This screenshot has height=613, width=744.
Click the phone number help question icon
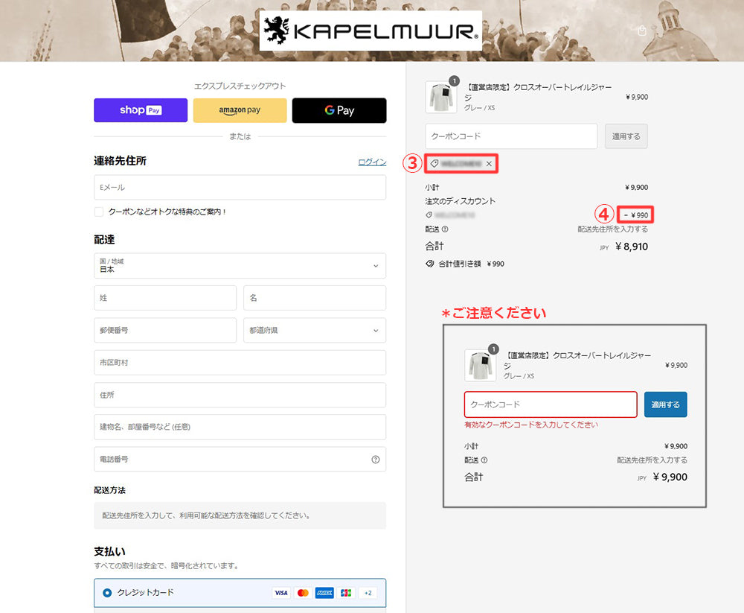(375, 460)
